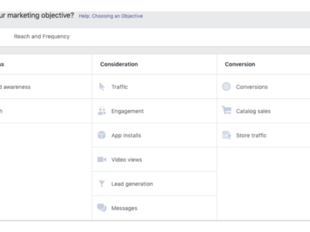Pick the Video views objective
Viewport: 310px width, 232px height.
(126, 160)
